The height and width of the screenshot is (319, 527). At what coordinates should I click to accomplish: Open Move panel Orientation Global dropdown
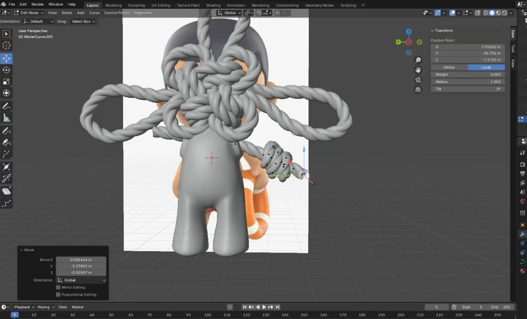81,280
